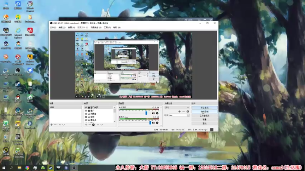Open the scene transition type dropdown
This screenshot has height=171, width=305.
pyautogui.click(x=177, y=108)
